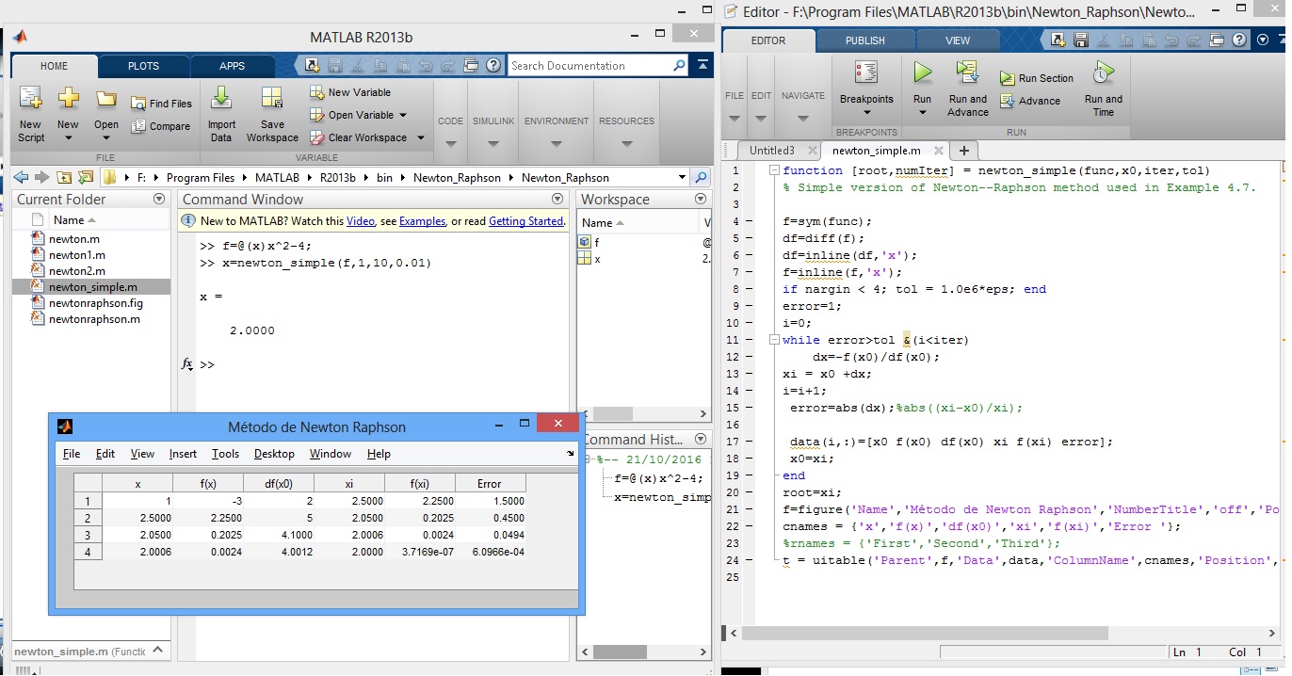
Task: Click the Browse for folder icon
Action: 86,177
